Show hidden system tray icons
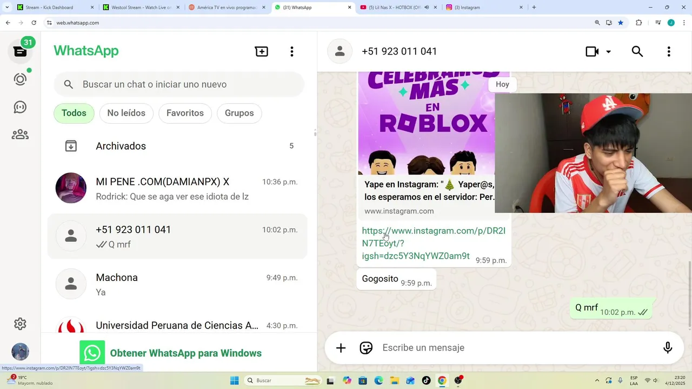This screenshot has width=692, height=389. (x=597, y=380)
